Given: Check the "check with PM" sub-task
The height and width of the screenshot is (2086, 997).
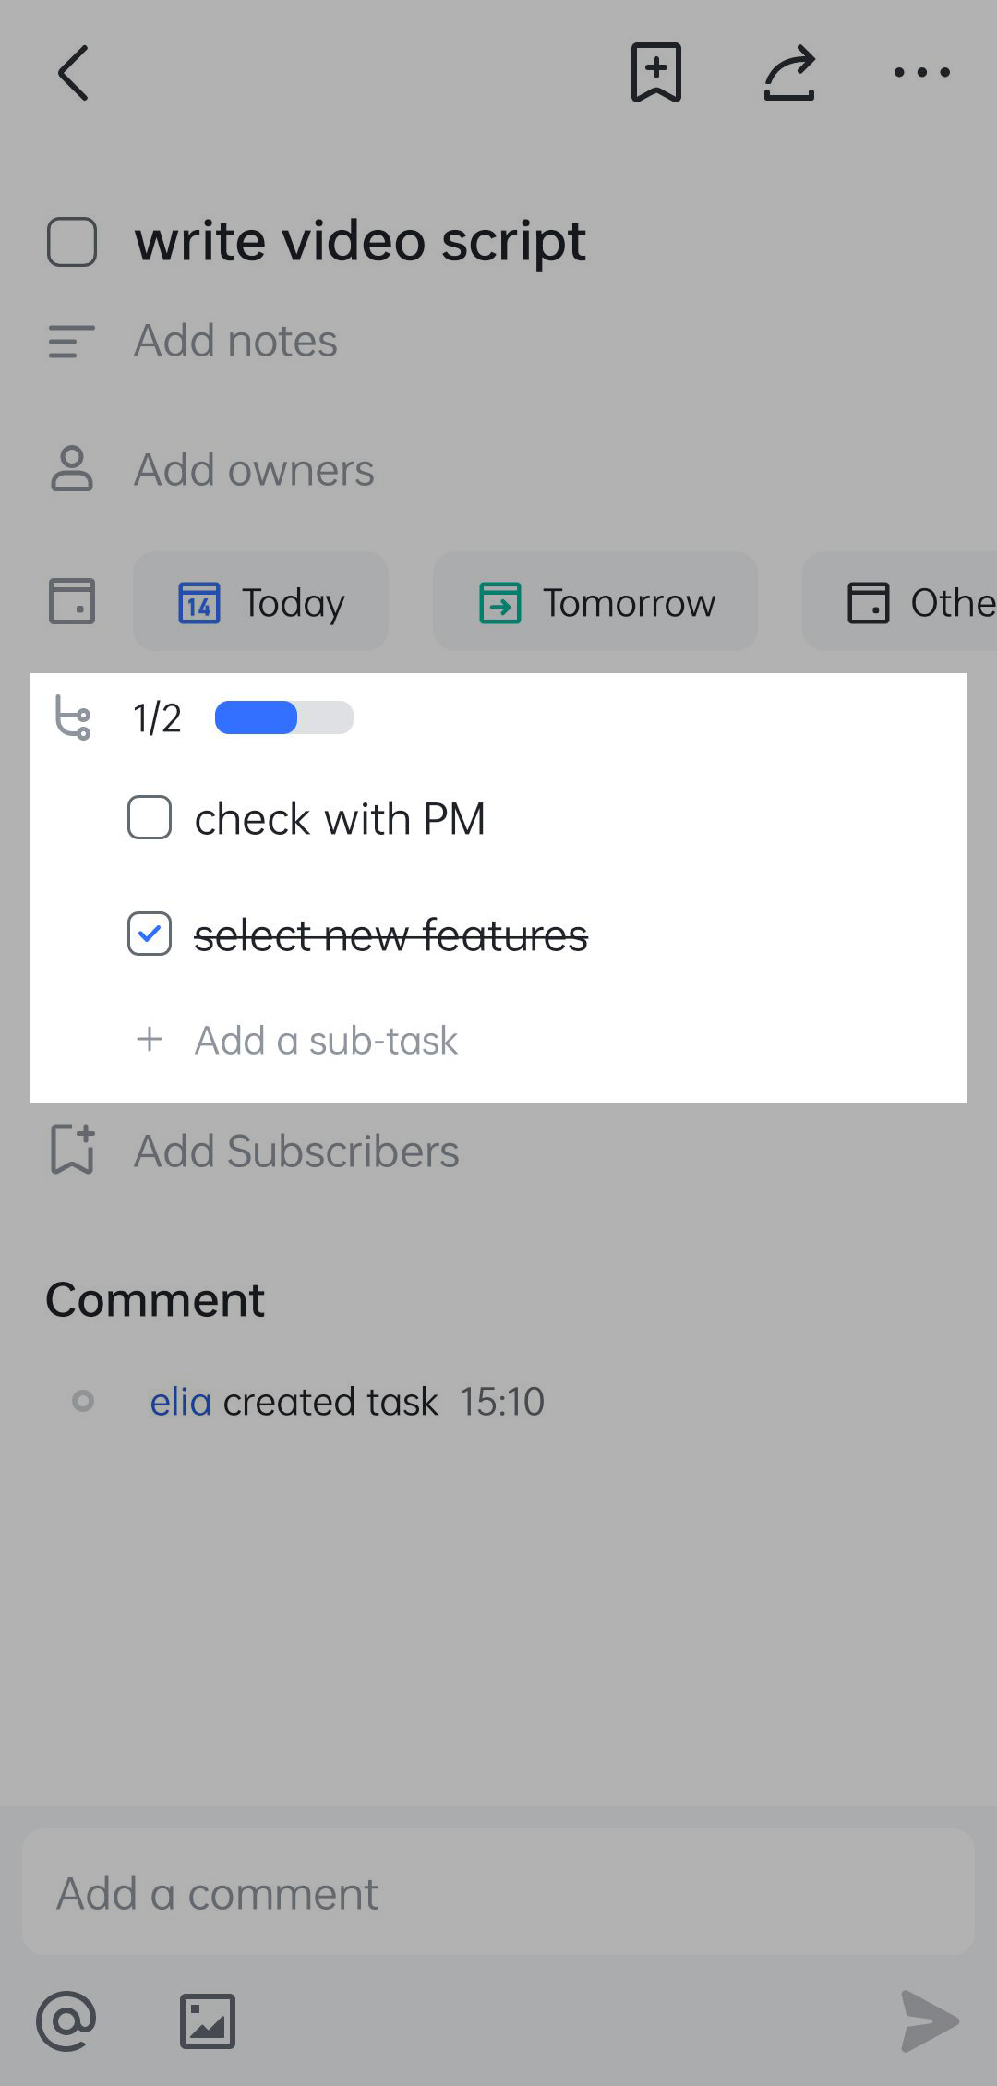Looking at the screenshot, I should tap(150, 818).
